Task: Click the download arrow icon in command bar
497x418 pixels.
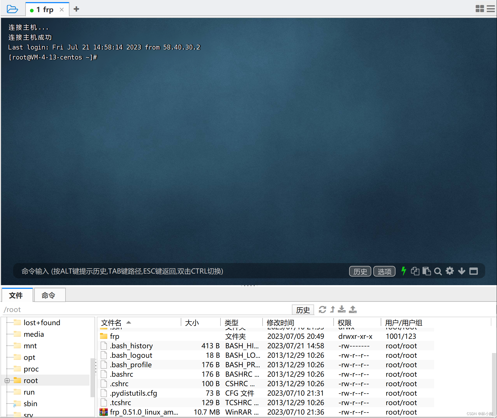Action: (462, 271)
